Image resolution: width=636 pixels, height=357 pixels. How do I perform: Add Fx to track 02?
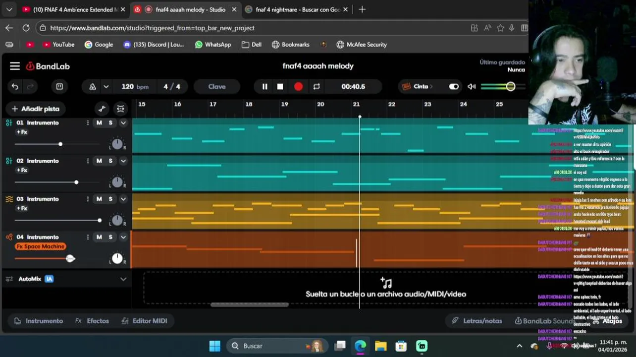point(22,170)
